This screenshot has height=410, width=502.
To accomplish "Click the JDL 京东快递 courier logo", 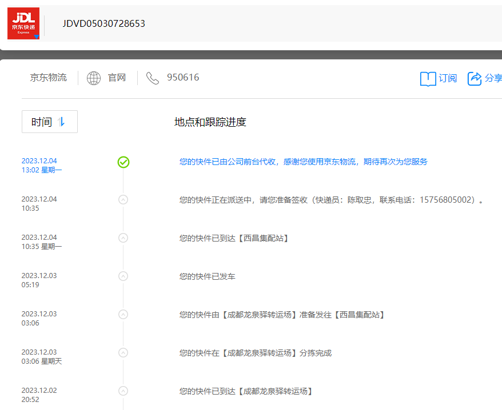I will [23, 23].
